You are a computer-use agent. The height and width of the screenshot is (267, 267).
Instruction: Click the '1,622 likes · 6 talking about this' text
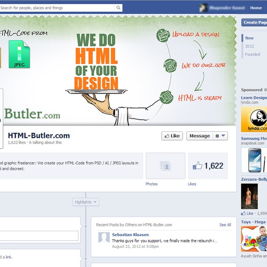(35, 143)
